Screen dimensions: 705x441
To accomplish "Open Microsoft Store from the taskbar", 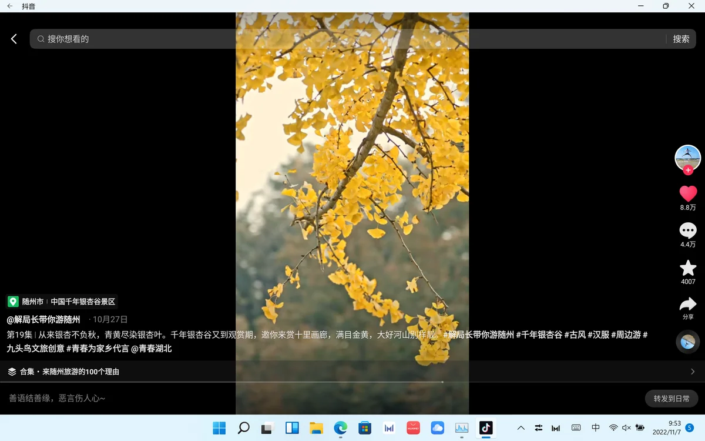I will pyautogui.click(x=365, y=428).
